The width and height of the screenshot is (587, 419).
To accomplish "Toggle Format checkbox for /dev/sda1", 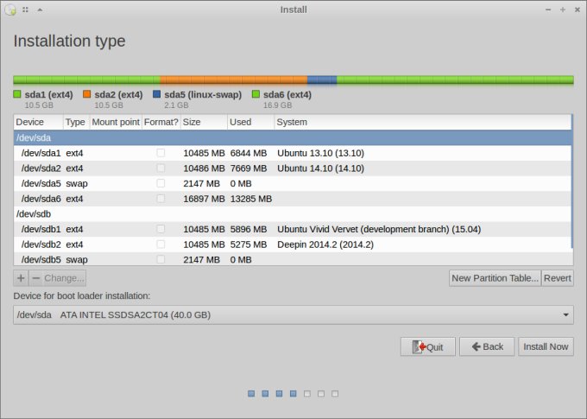I will click(161, 153).
